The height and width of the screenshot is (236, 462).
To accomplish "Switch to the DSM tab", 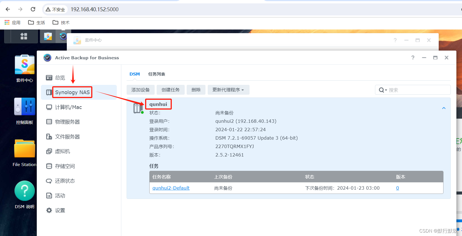I will point(135,74).
